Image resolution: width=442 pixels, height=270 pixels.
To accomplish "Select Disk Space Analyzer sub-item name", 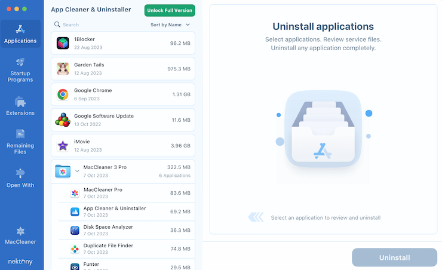I will pos(108,227).
